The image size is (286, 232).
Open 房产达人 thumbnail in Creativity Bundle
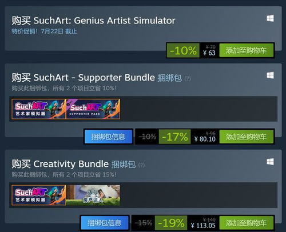tap(93, 195)
